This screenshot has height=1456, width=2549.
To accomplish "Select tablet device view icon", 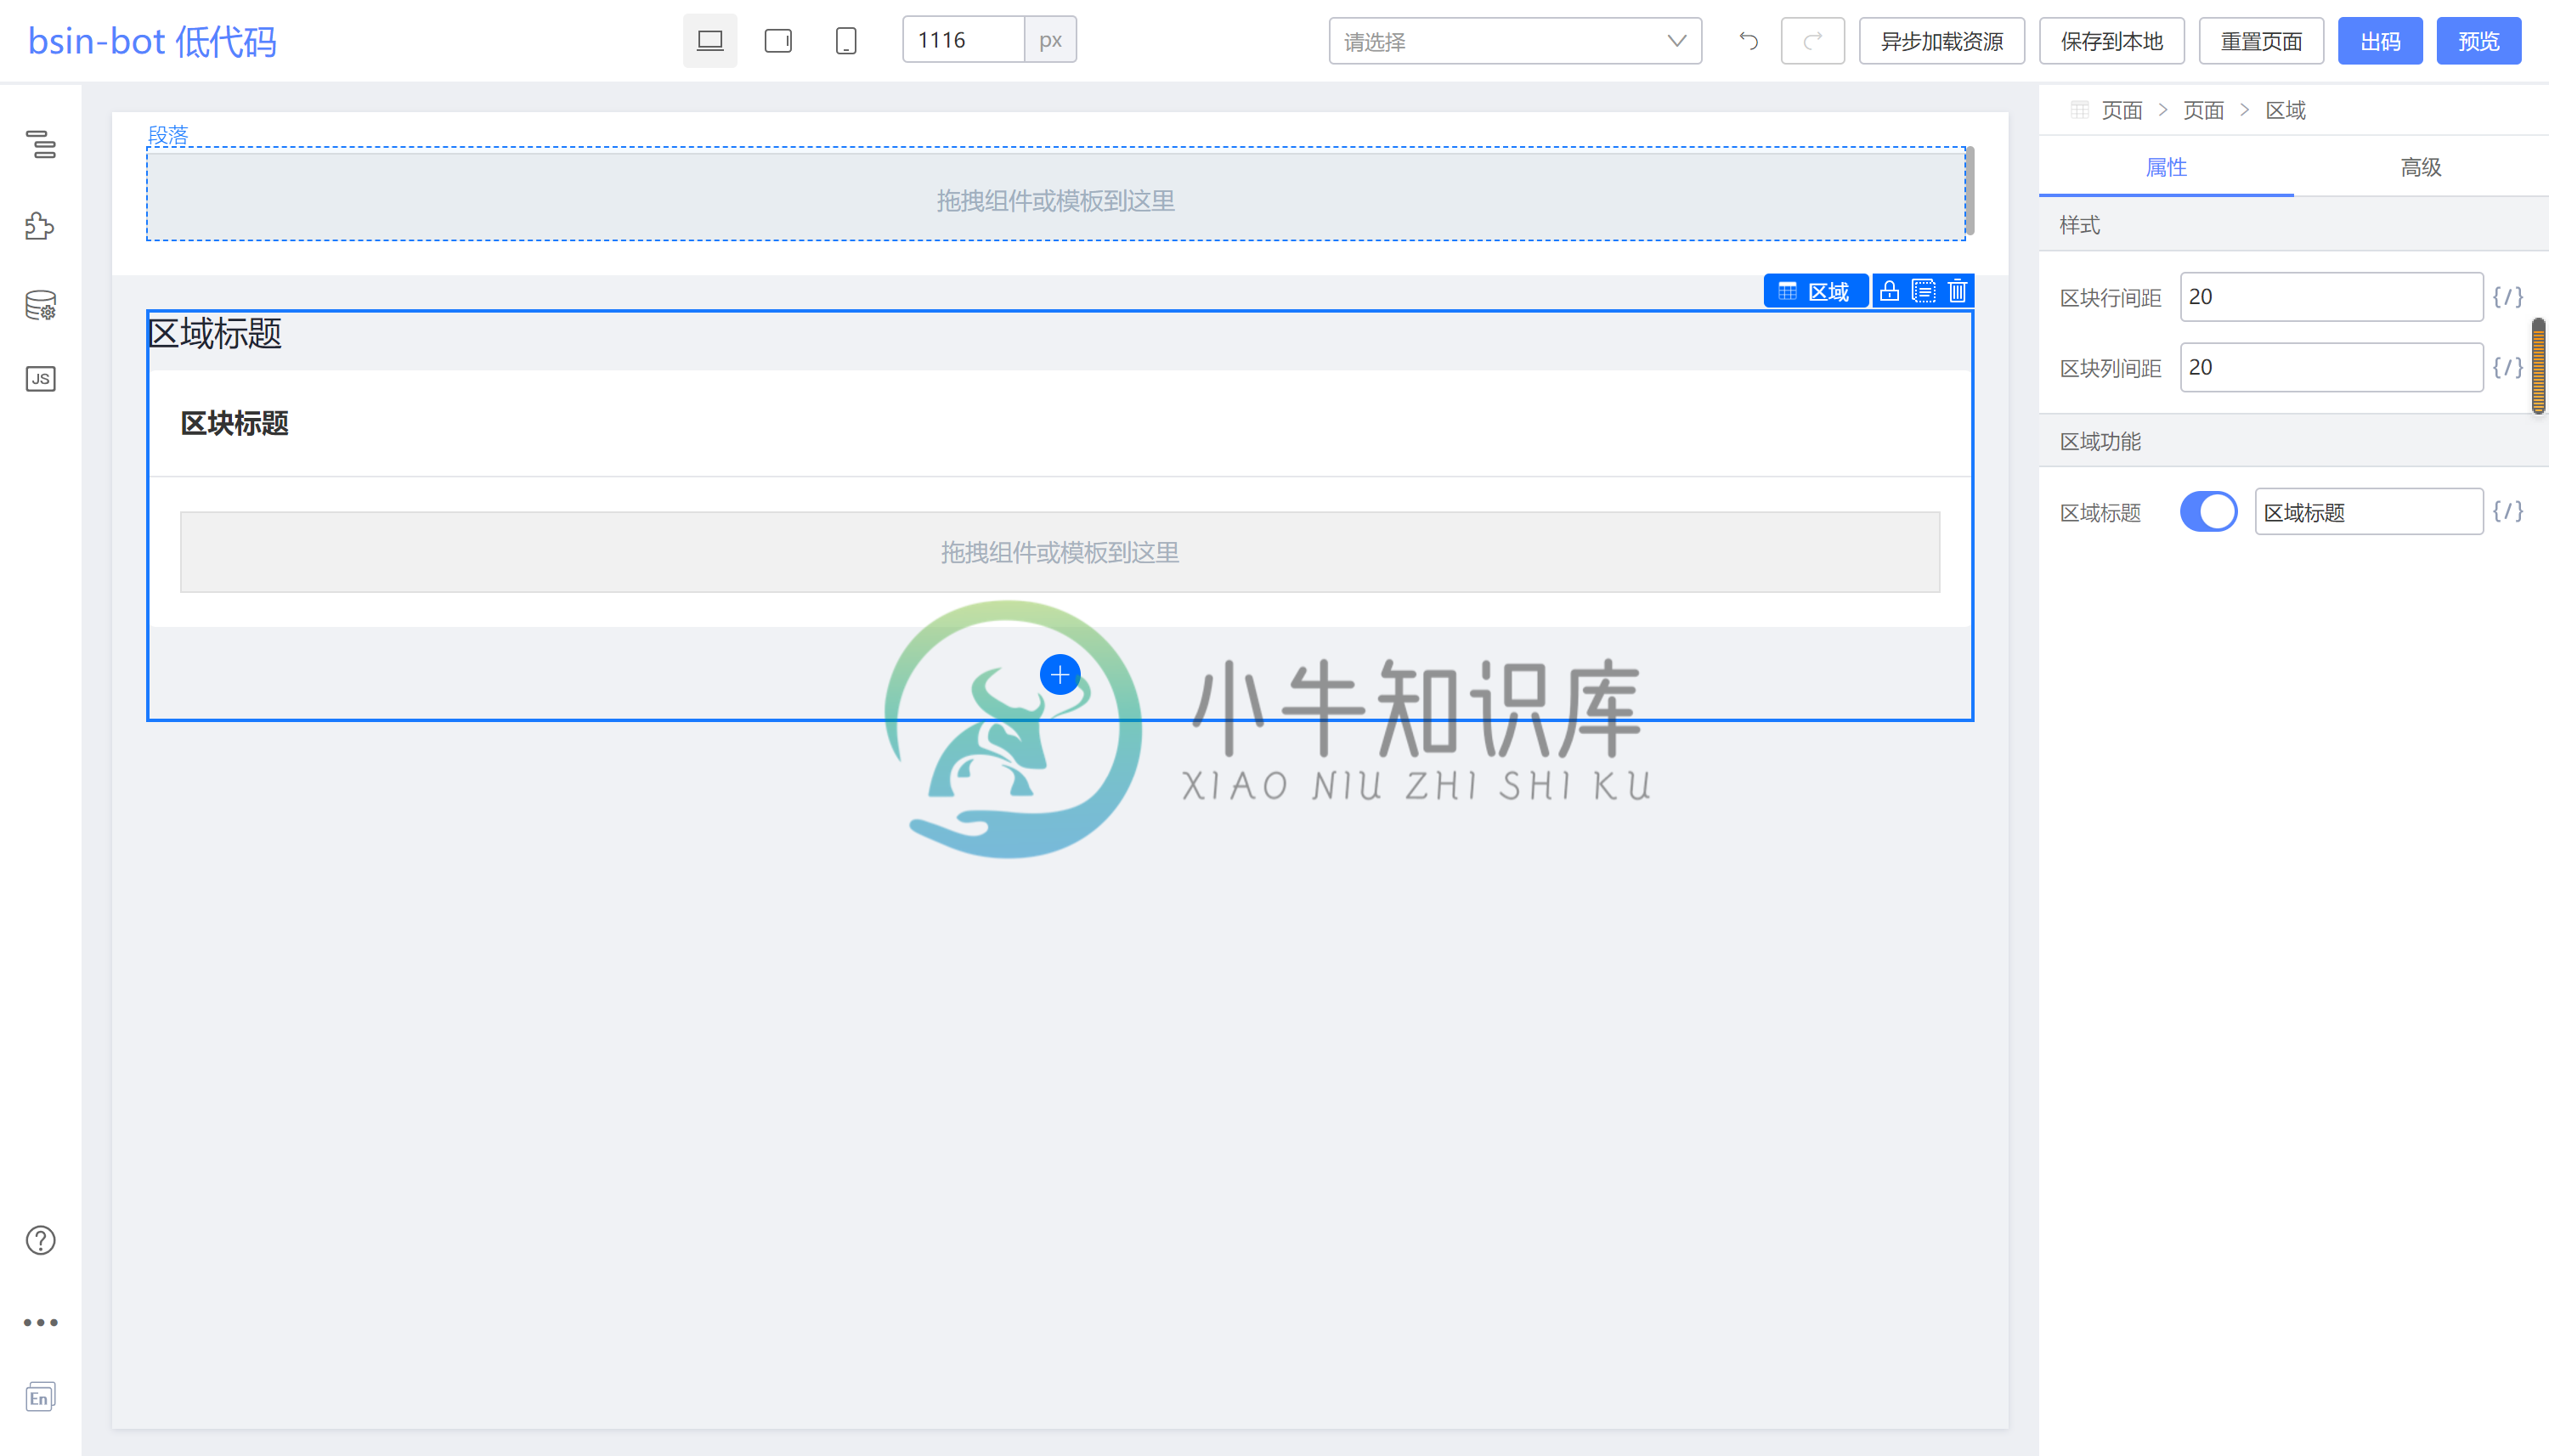I will 778,41.
